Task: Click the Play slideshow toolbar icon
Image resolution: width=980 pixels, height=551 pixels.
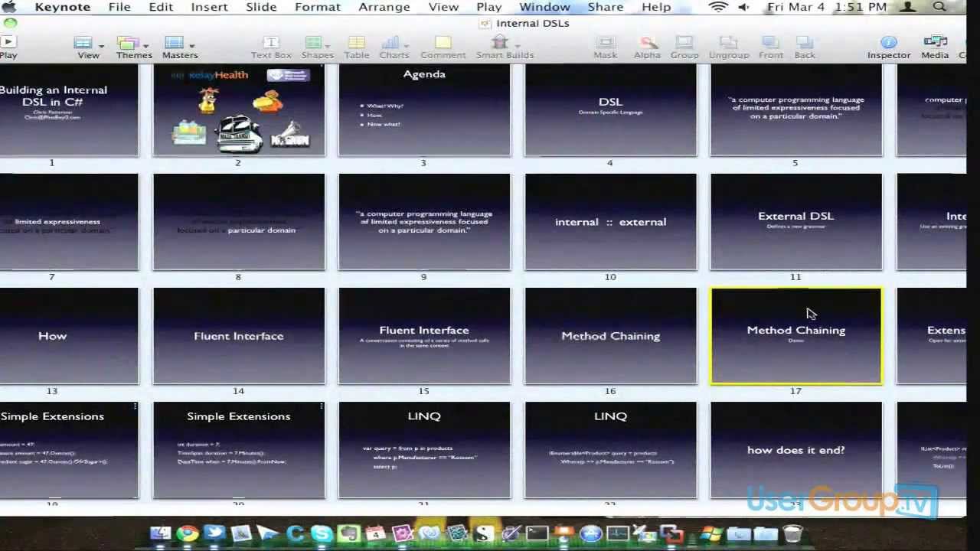Action: point(8,43)
